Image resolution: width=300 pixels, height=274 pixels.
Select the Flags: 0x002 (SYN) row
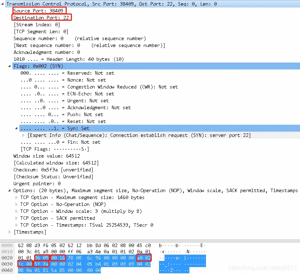[x=156, y=66]
